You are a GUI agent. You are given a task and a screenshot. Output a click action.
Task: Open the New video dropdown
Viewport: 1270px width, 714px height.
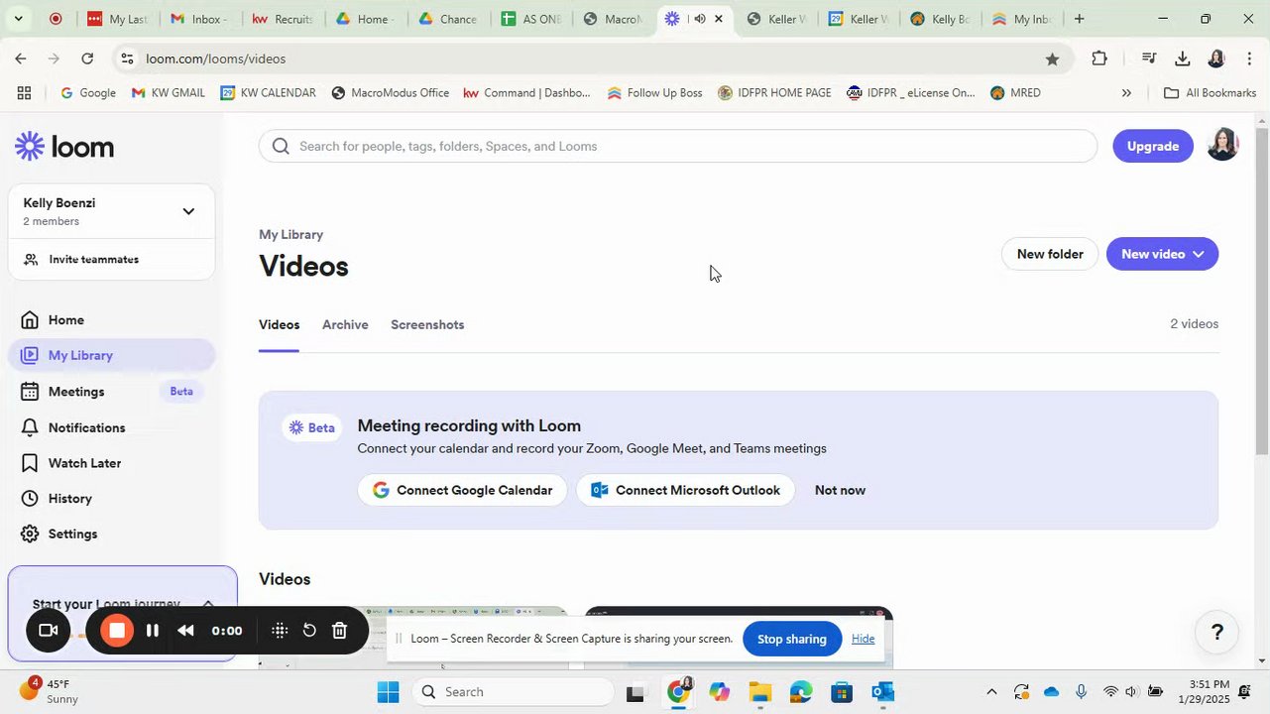pyautogui.click(x=1162, y=254)
